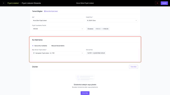This screenshot has width=170, height=95.
Task: Click the outlined Ürün Ekle button
Action: pos(133,67)
